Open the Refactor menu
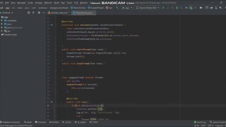 48,3
